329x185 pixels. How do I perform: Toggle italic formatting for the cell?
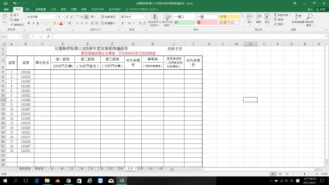pyautogui.click(x=33, y=23)
